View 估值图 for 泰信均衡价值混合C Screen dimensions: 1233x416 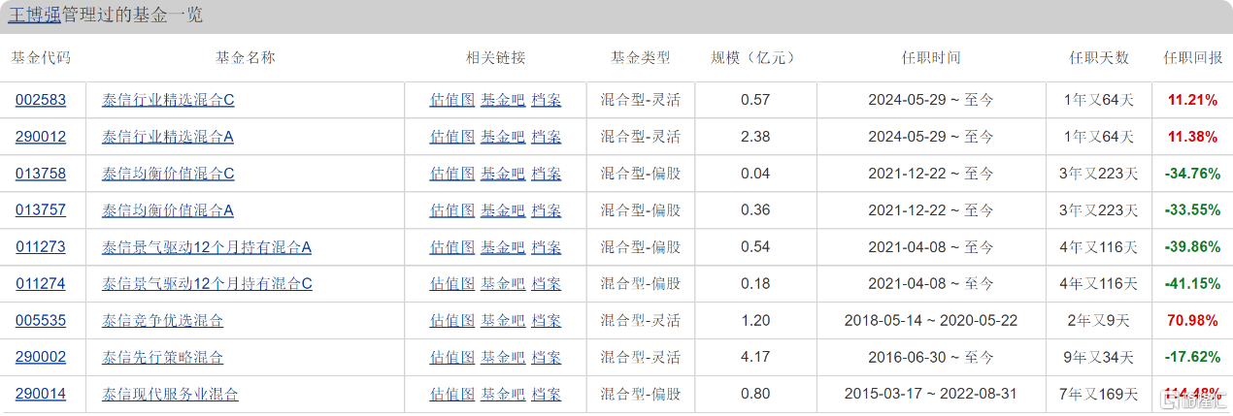[452, 174]
